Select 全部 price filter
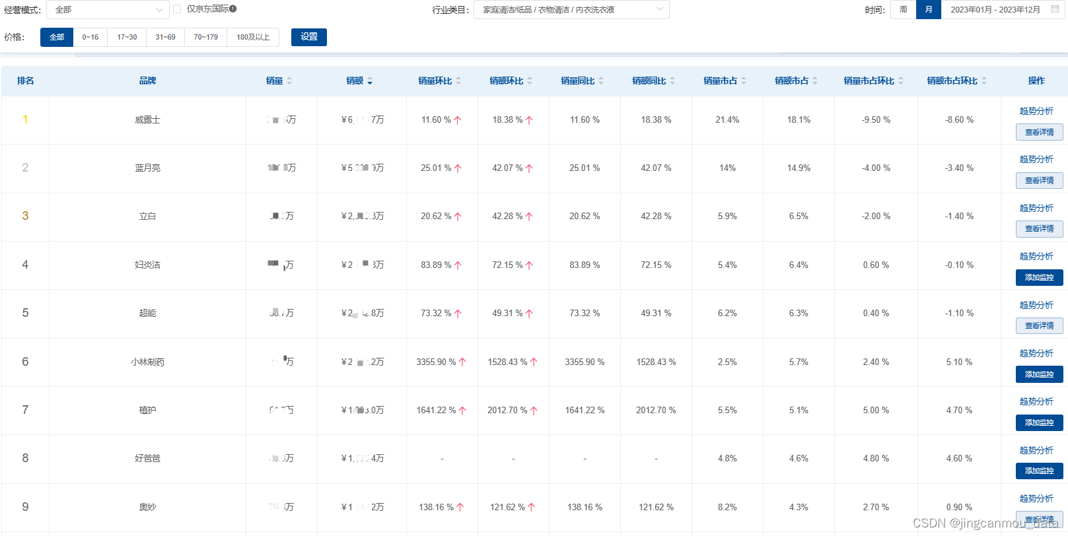Viewport: 1068px width, 536px height. point(57,37)
